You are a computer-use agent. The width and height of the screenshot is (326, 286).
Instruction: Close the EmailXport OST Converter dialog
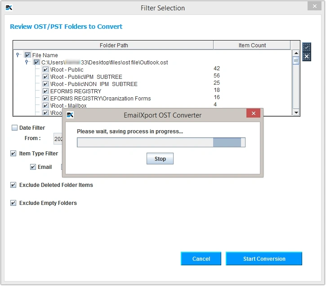[253, 113]
